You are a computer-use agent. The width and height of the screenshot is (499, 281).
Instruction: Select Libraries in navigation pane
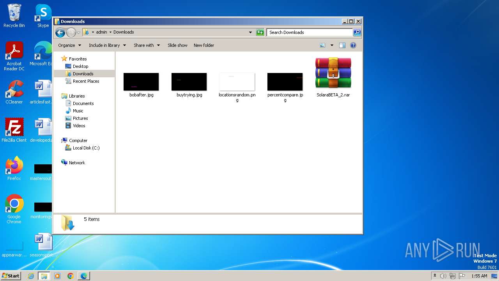coord(77,96)
